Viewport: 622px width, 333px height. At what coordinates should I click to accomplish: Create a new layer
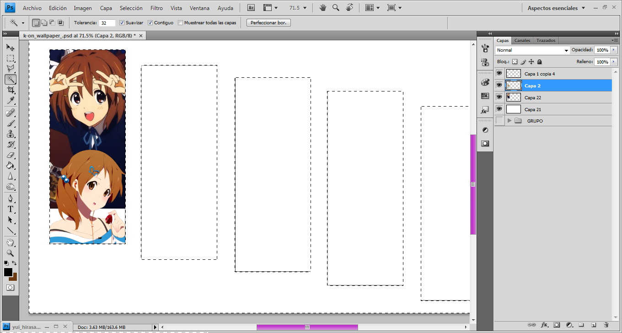coord(594,324)
